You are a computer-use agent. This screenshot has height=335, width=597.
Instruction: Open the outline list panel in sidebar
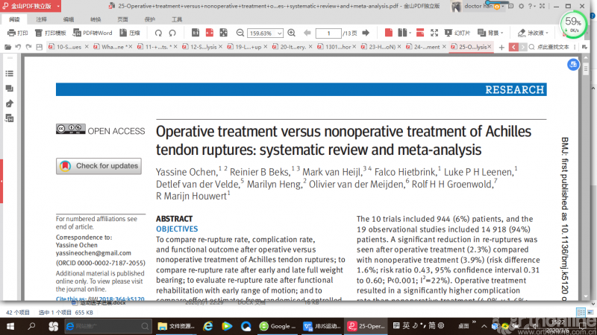10,74
